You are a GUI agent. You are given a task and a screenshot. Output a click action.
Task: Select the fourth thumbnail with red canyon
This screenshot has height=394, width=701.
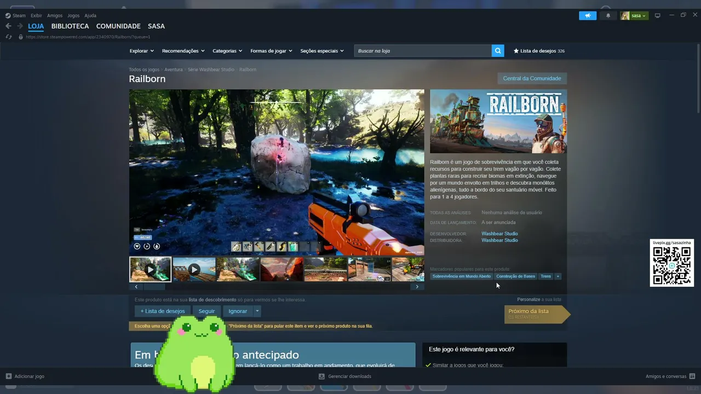281,269
